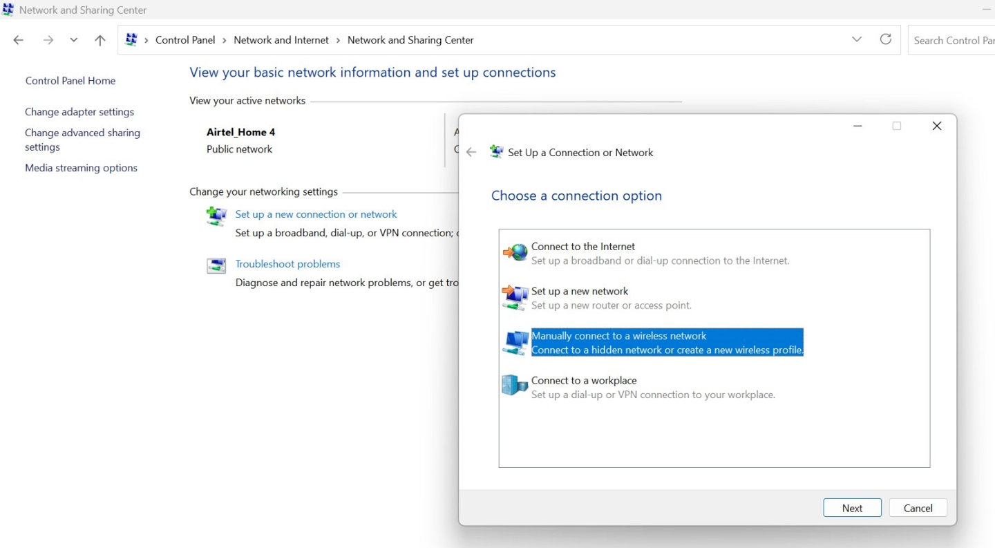Viewport: 995px width, 548px height.
Task: Go back using the wizard back arrow
Action: point(471,153)
